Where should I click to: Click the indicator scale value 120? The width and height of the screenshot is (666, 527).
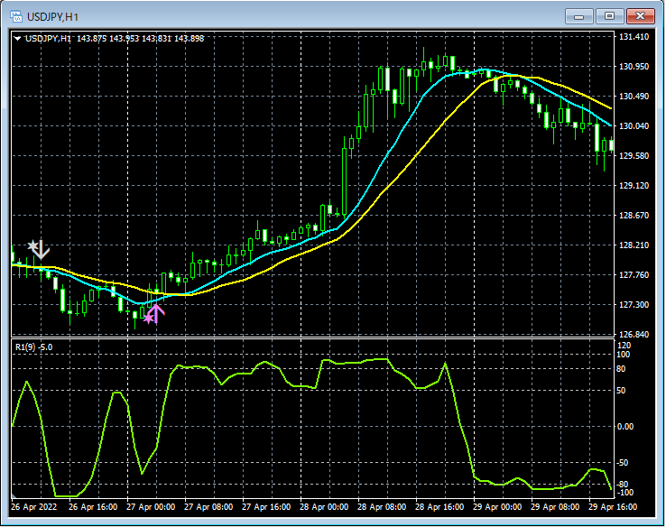[x=624, y=346]
